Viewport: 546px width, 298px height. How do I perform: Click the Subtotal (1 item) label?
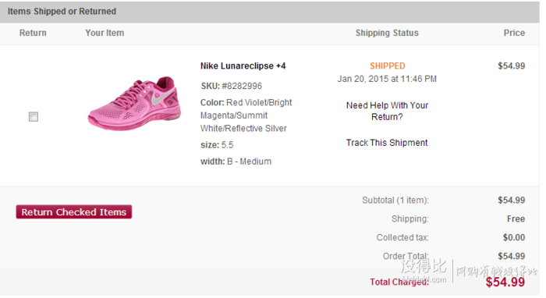395,200
